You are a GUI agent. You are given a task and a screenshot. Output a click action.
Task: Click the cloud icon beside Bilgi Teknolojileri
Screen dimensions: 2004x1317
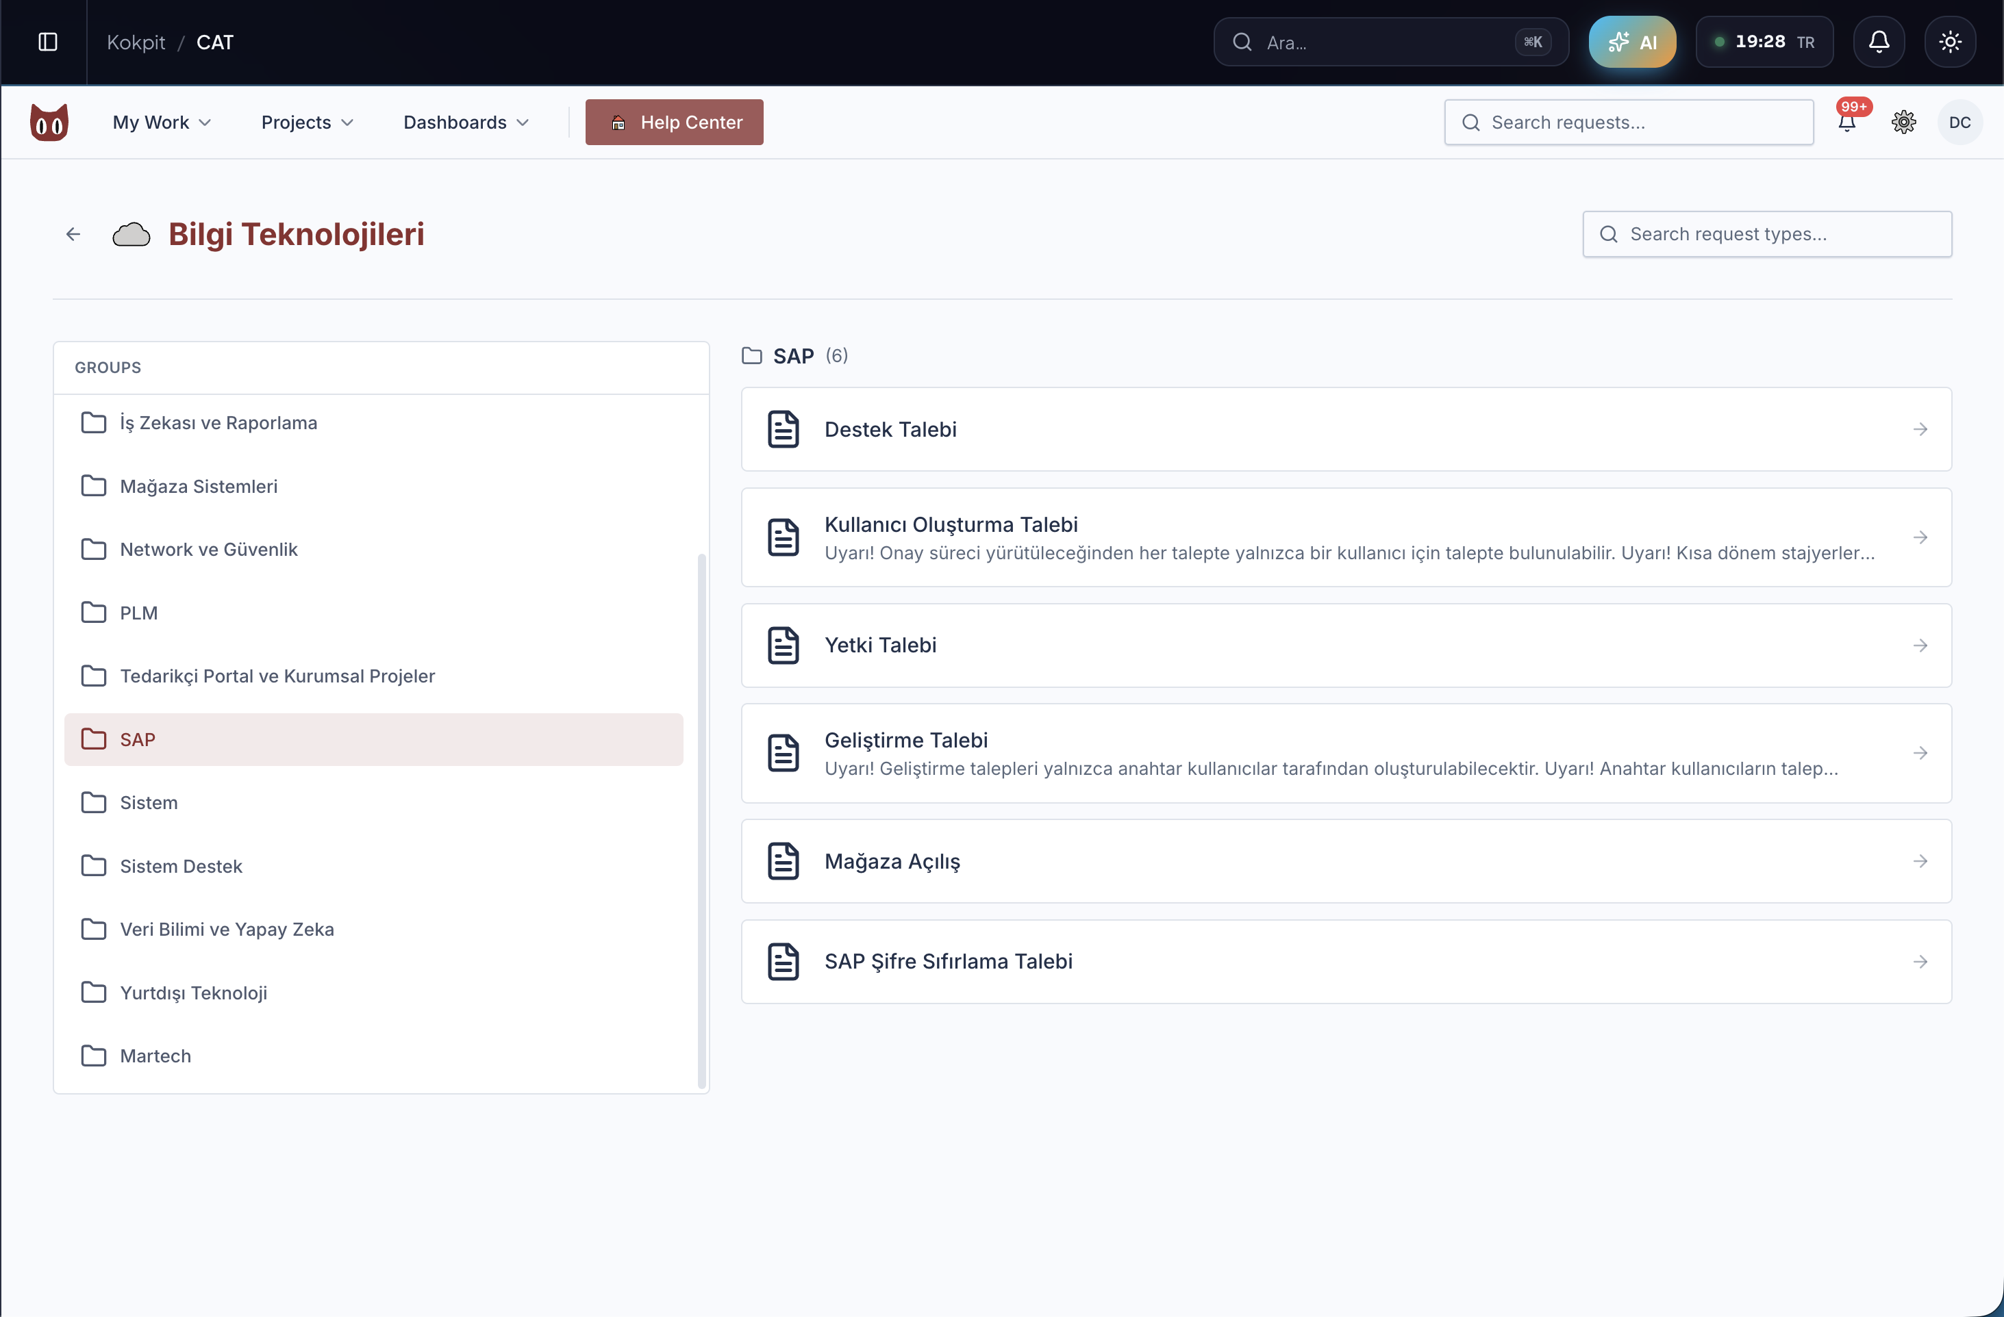click(131, 234)
